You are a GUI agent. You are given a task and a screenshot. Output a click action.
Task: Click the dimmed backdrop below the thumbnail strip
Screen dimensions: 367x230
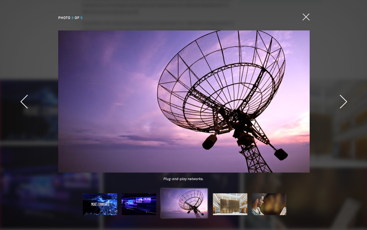[183, 224]
